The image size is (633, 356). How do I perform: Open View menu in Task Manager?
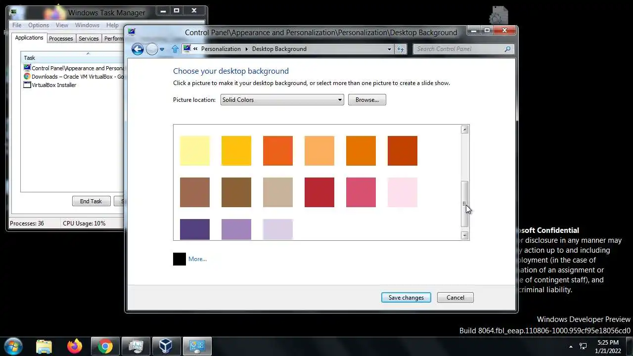[x=62, y=25]
